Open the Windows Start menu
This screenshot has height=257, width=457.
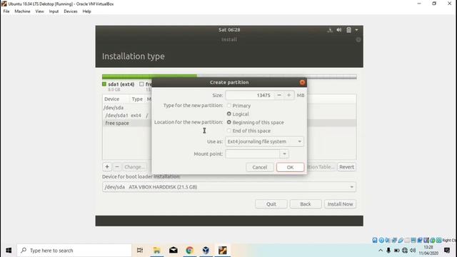9,251
